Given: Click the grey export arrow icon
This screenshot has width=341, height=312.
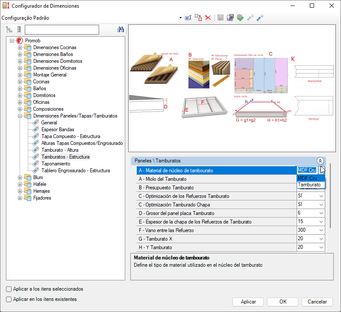Looking at the screenshot, I should coord(250,18).
